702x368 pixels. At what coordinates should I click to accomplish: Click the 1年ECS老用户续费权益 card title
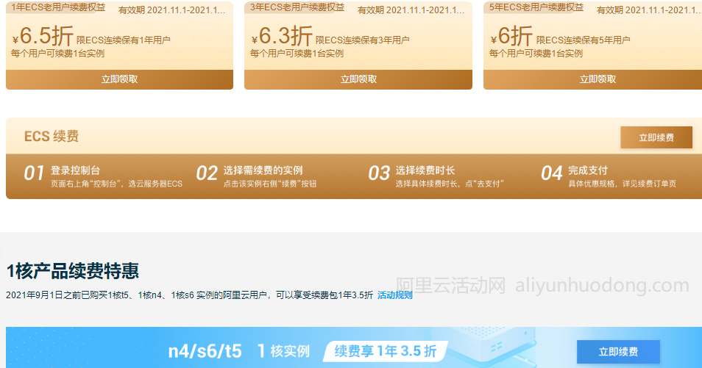58,7
